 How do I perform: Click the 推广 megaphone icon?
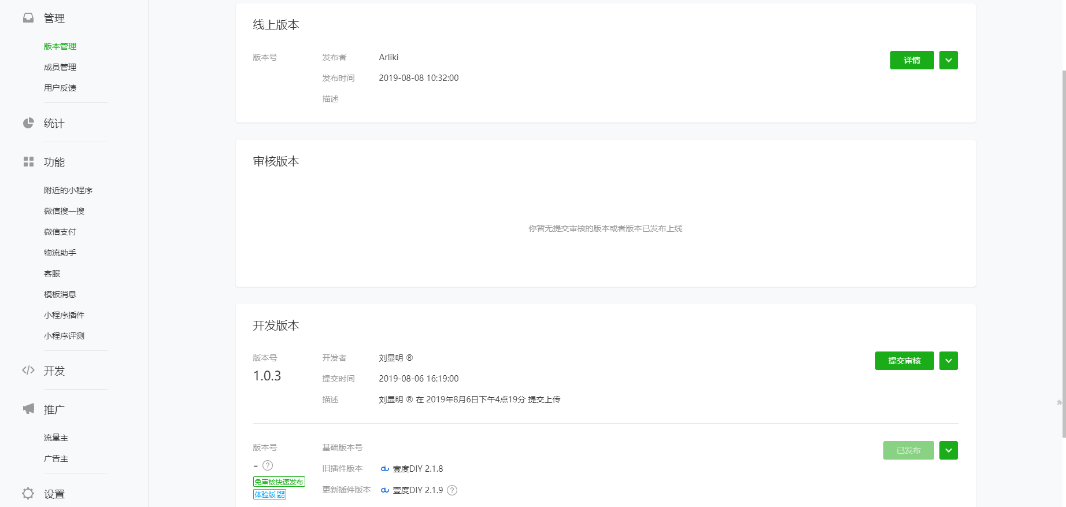click(28, 409)
